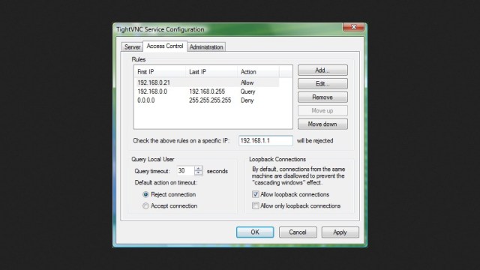Confirm with the OK button

(x=255, y=232)
